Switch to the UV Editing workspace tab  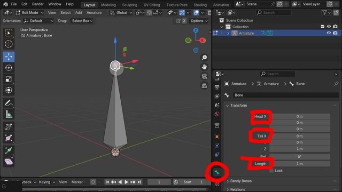(152, 5)
